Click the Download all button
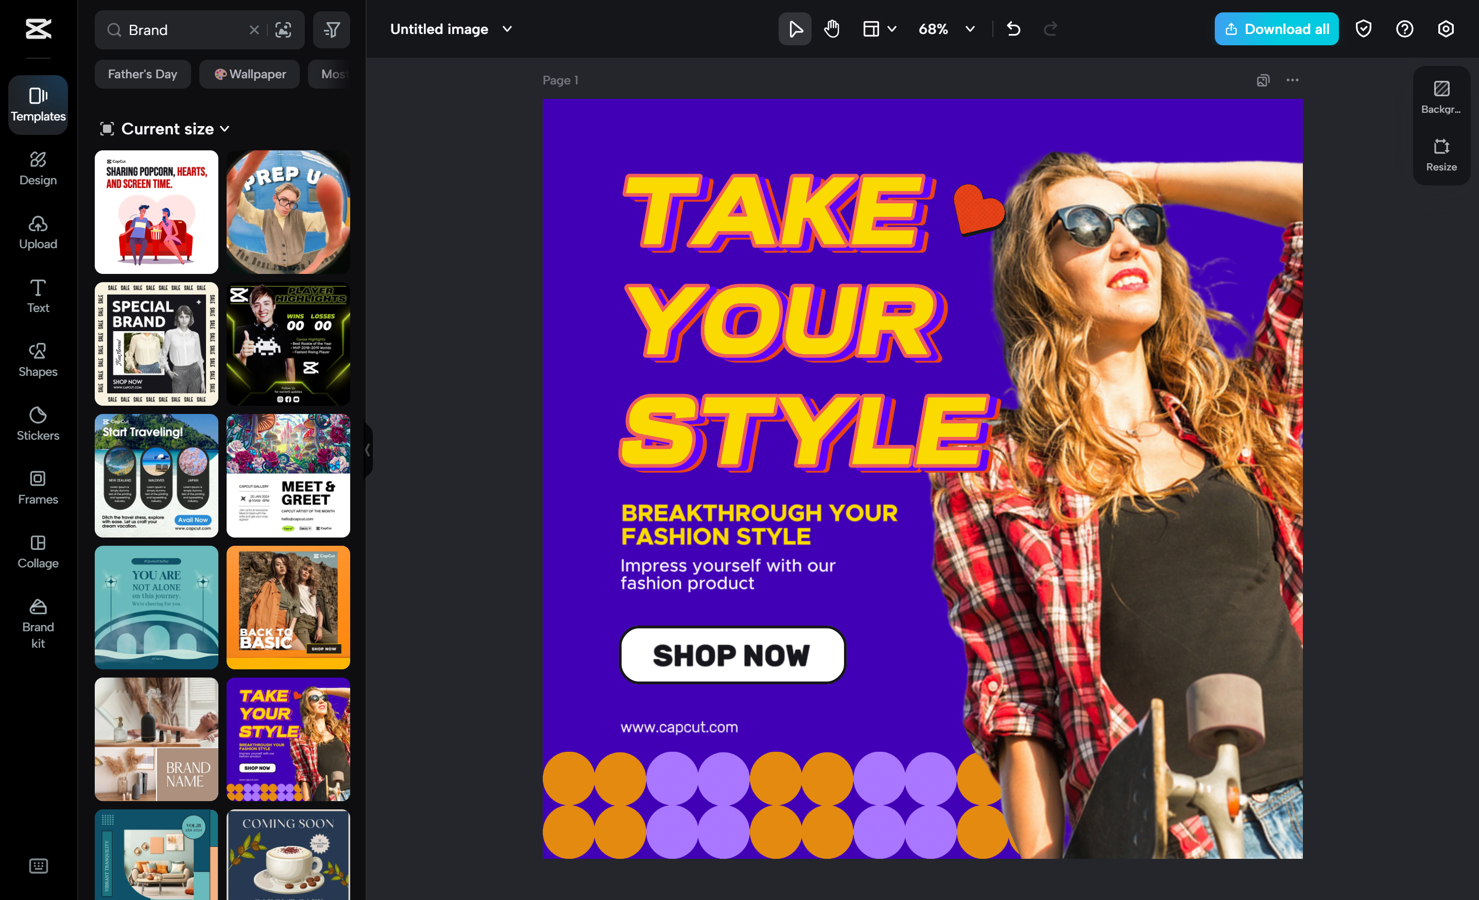Image resolution: width=1479 pixels, height=900 pixels. [x=1276, y=29]
